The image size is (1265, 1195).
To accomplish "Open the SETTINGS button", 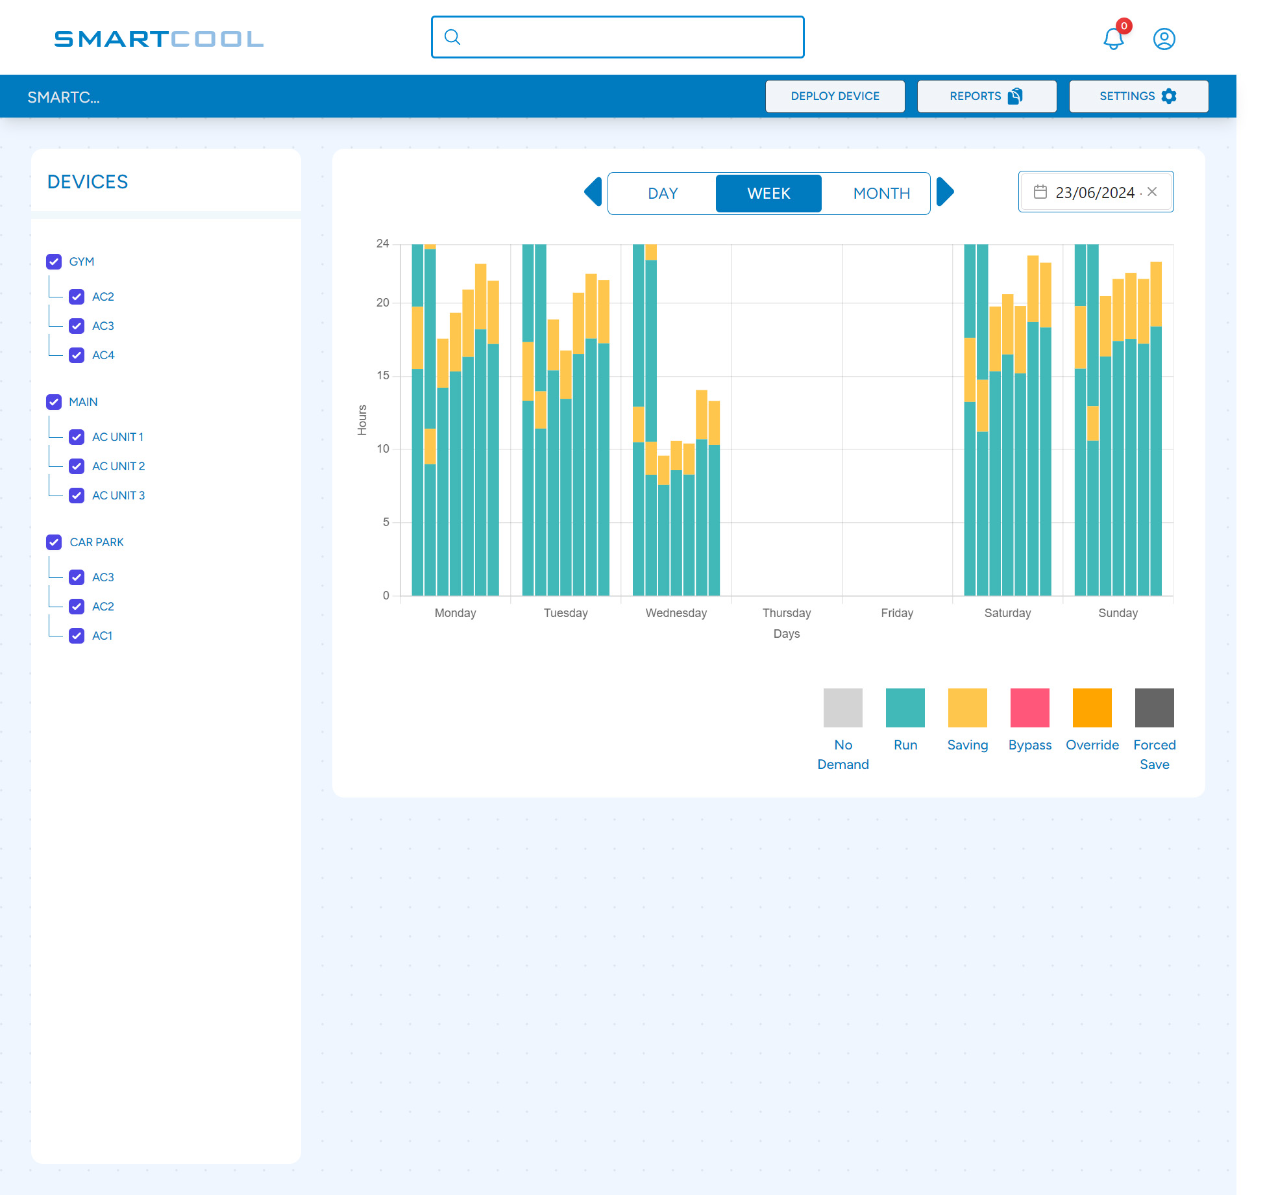I will click(x=1138, y=96).
